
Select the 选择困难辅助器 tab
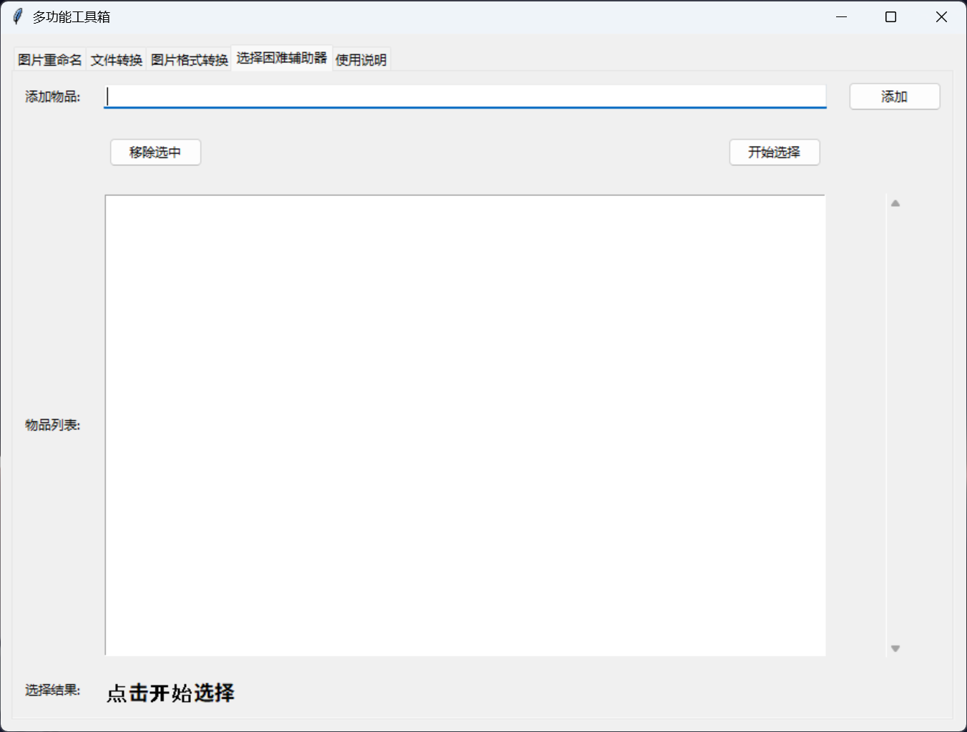(281, 58)
